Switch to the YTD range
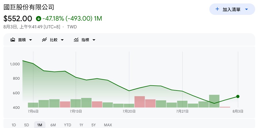 [67, 125]
